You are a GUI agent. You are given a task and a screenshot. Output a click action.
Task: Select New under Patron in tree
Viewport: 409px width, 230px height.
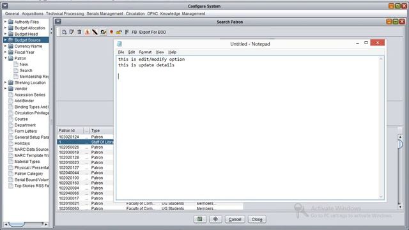point(24,64)
